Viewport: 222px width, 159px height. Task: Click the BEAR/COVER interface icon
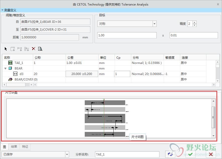click(10, 79)
